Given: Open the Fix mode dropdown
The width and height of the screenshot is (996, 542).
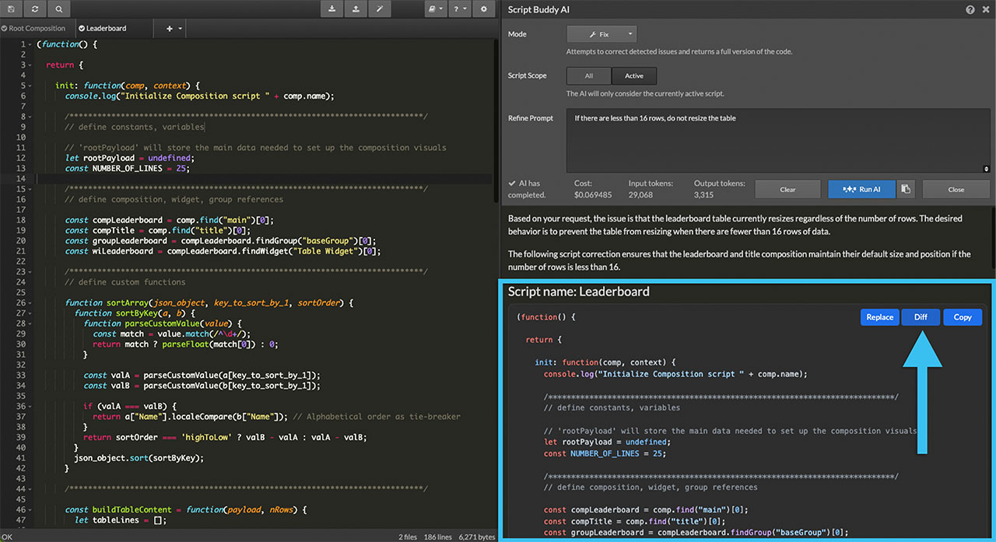Looking at the screenshot, I should pos(601,34).
